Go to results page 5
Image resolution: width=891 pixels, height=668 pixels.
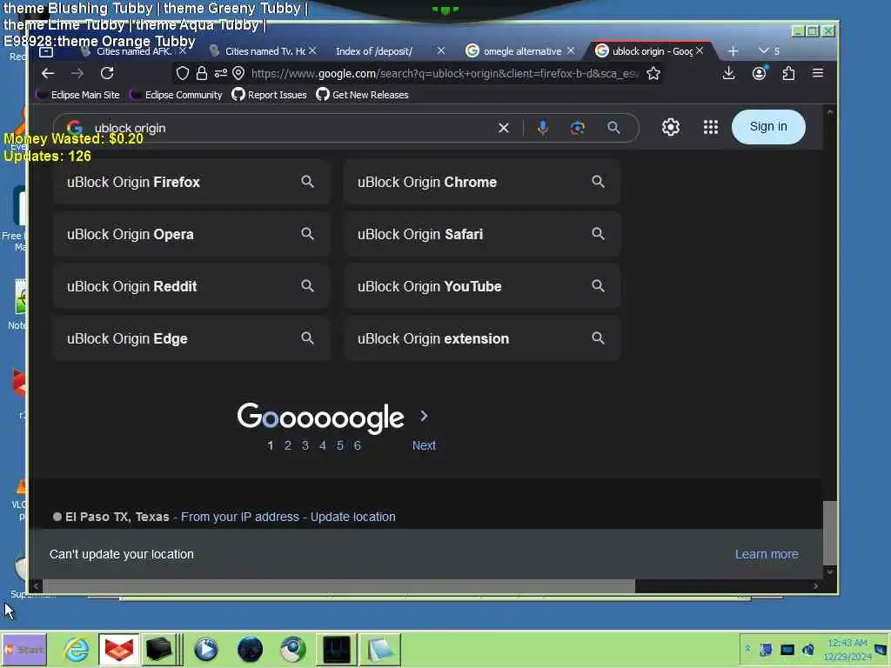[340, 446]
